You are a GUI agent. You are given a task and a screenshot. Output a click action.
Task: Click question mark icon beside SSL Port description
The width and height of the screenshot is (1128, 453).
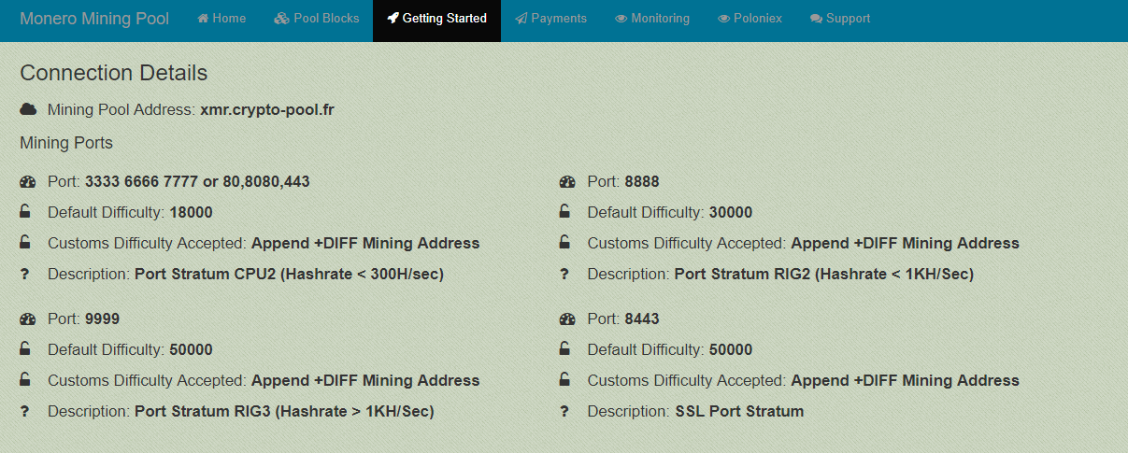click(564, 412)
